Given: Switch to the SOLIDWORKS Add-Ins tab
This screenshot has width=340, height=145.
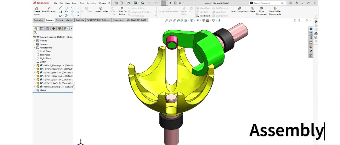Looking at the screenshot, I should pos(98,20).
